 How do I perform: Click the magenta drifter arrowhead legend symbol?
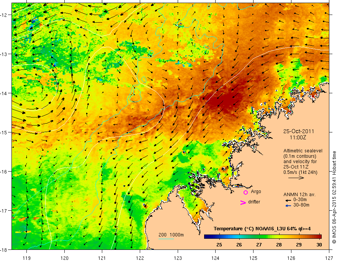click(243, 202)
